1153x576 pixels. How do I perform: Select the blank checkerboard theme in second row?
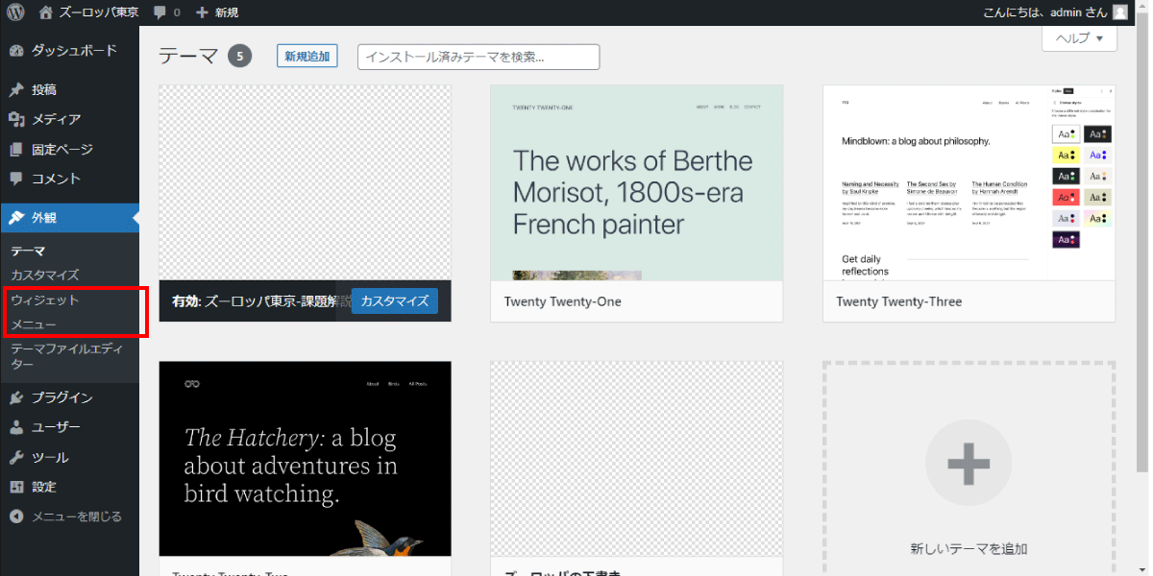(636, 458)
